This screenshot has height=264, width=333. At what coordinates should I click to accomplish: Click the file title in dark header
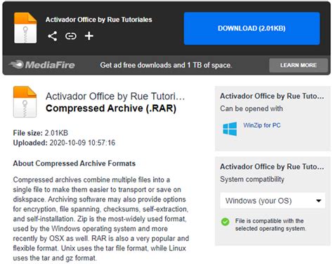pos(98,20)
